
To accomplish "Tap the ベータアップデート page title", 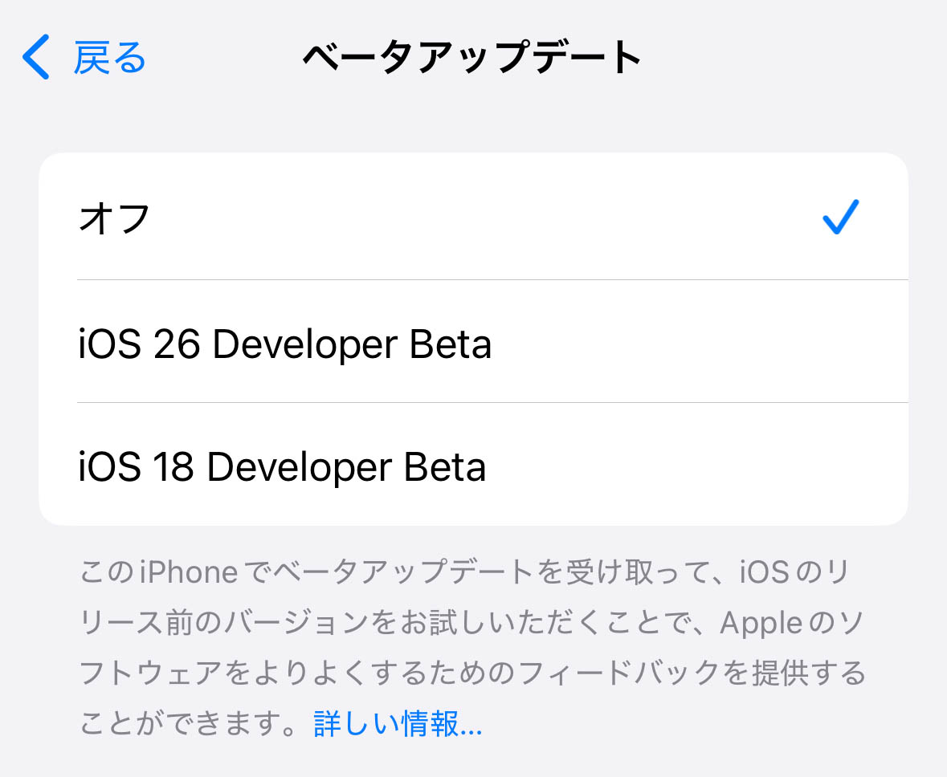I will pos(472,58).
